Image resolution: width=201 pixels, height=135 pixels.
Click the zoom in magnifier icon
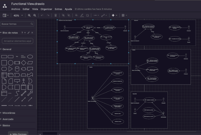click(x=29, y=15)
